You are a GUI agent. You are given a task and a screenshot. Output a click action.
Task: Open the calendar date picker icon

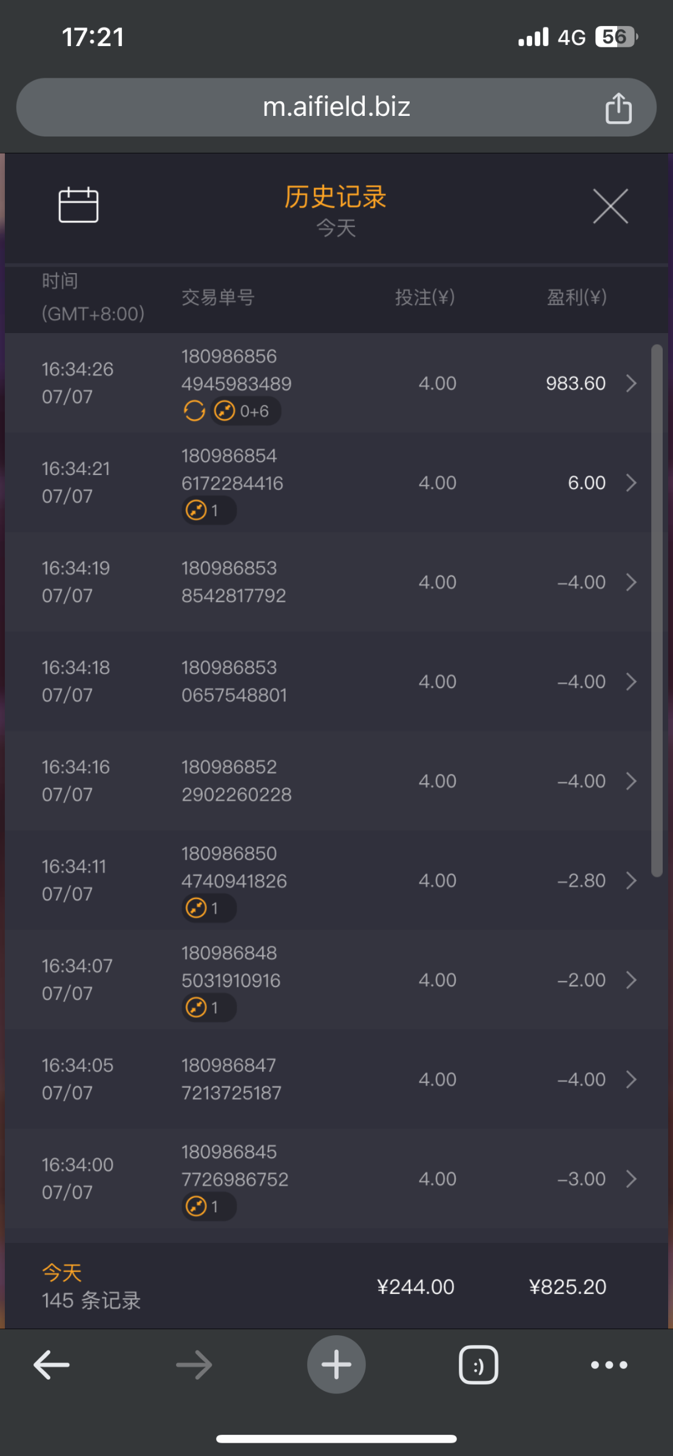tap(78, 205)
